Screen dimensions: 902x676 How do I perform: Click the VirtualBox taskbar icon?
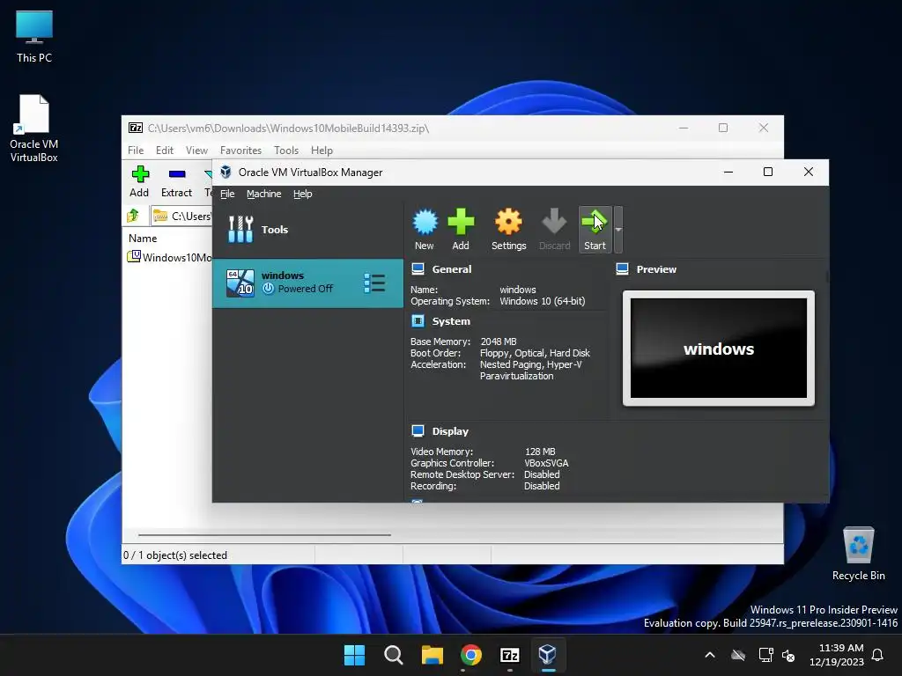(548, 655)
